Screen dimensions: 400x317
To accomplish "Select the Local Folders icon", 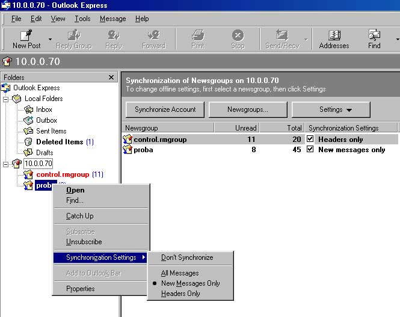I will 17,99.
